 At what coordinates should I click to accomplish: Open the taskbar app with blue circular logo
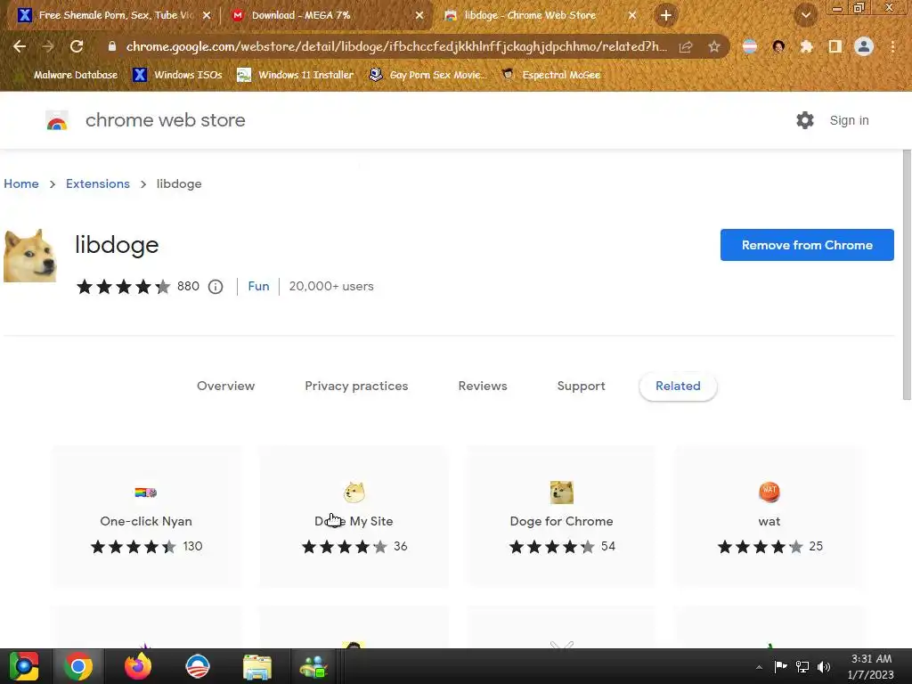coord(197,666)
